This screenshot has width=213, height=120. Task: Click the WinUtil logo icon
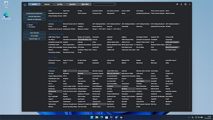point(25,4)
